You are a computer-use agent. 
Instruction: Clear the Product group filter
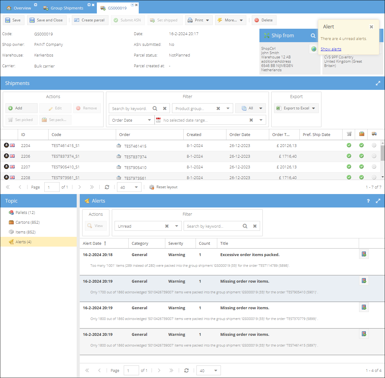pyautogui.click(x=218, y=108)
